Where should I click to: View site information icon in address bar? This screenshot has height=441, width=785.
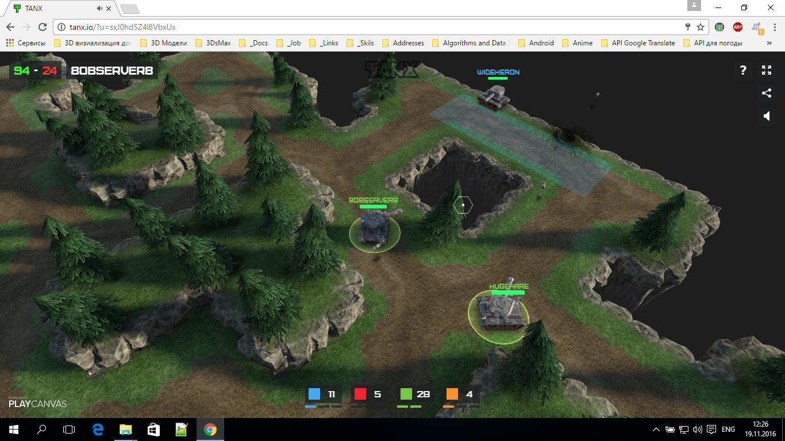(x=61, y=27)
